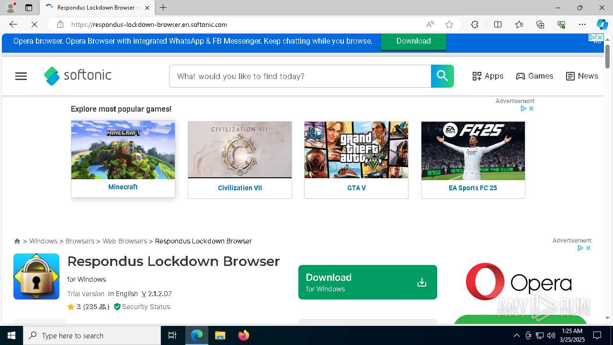Image resolution: width=613 pixels, height=345 pixels.
Task: Open Read aloud in address bar
Action: pyautogui.click(x=430, y=24)
